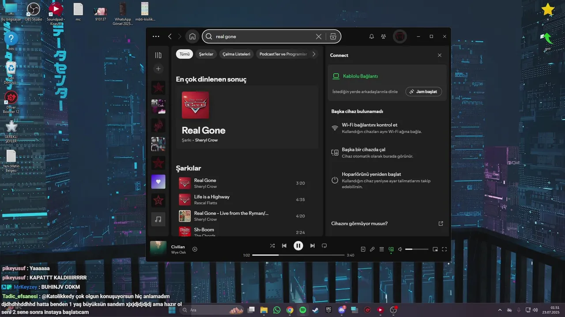
Task: Click Başka bir cihazda çal
Action: pos(364,150)
